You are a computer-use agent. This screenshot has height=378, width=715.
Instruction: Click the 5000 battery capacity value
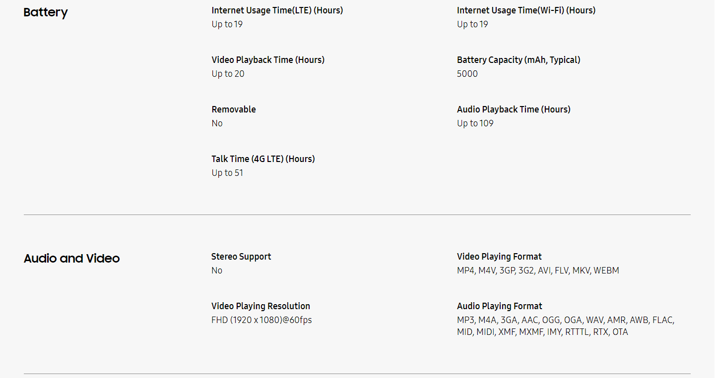click(467, 74)
